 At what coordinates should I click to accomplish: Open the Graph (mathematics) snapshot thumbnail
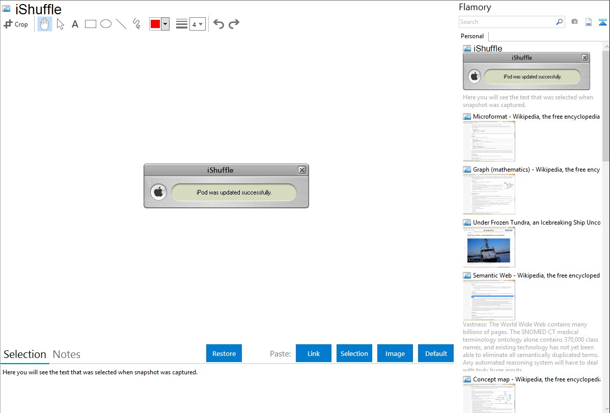click(x=489, y=194)
